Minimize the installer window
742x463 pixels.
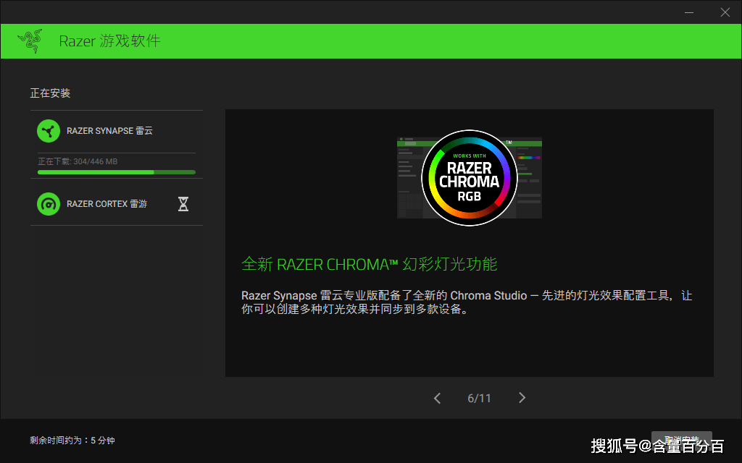689,12
